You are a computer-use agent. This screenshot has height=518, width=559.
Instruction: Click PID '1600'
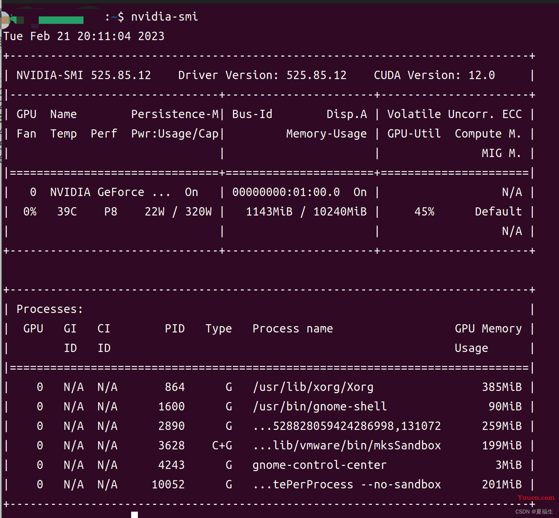coord(172,406)
